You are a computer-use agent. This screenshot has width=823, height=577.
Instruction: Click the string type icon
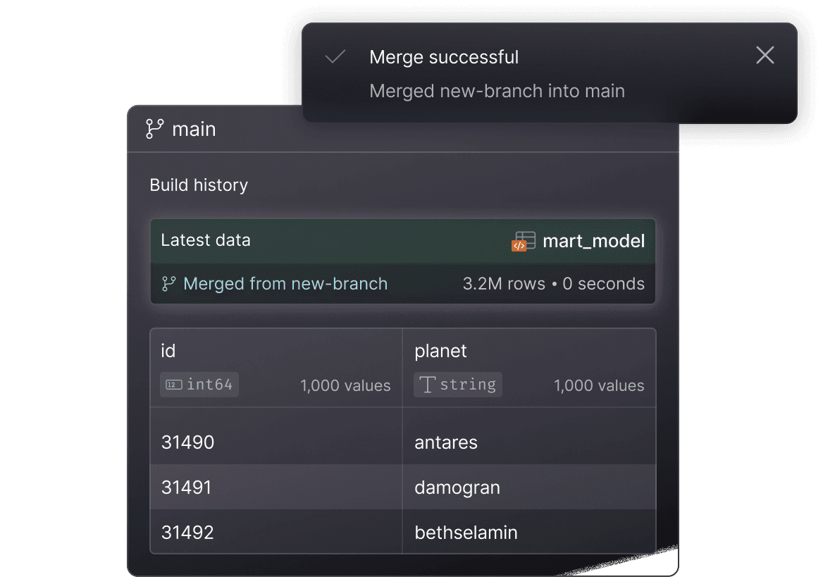coord(427,385)
